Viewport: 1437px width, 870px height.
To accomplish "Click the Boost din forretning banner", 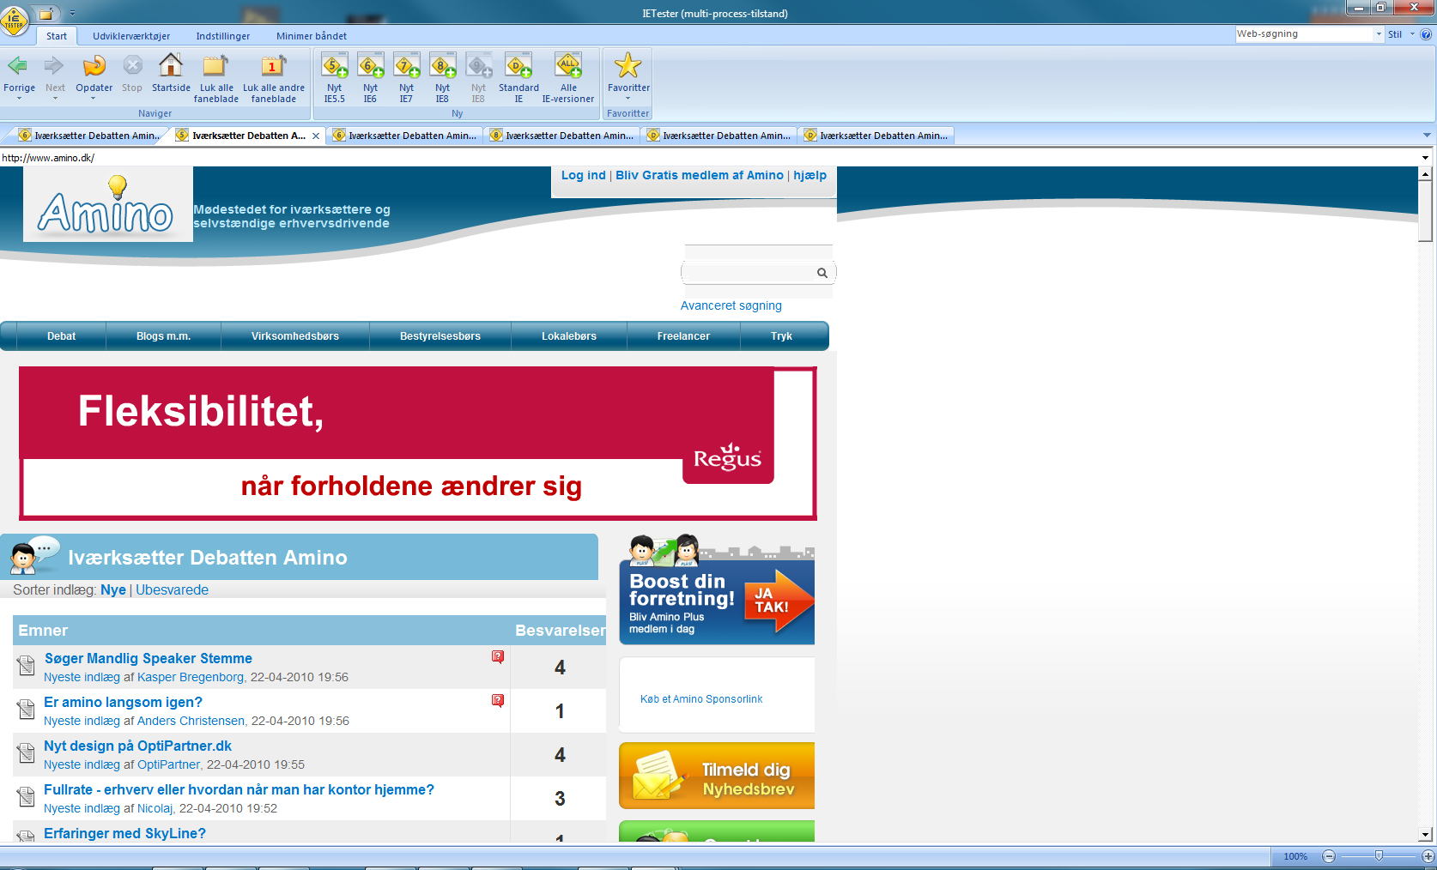I will tap(717, 590).
